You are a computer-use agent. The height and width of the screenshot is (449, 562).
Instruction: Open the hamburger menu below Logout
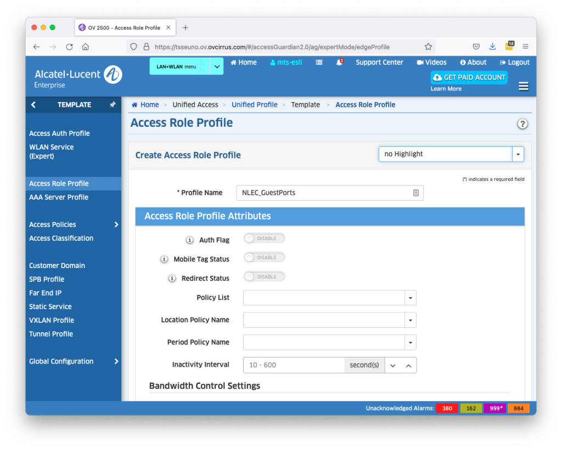[523, 87]
